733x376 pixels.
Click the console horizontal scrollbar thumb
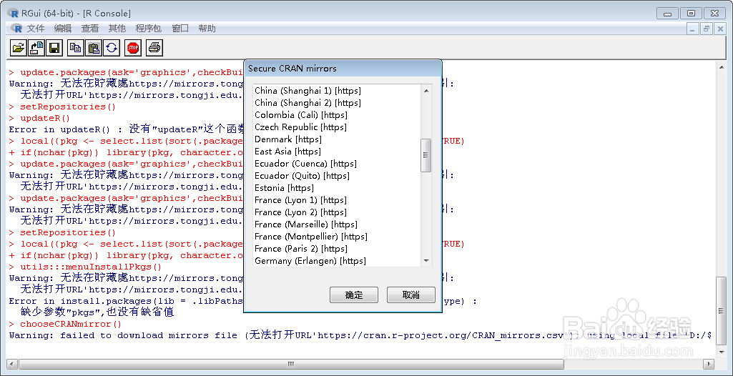[x=291, y=364]
